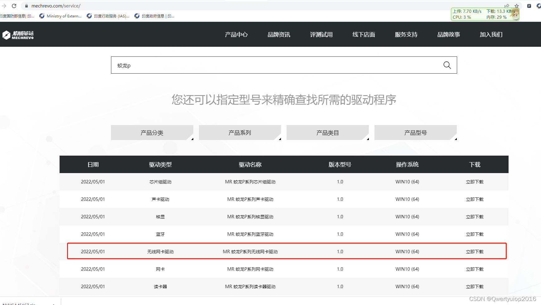
Task: Open the 产品中心 menu
Action: pos(236,35)
